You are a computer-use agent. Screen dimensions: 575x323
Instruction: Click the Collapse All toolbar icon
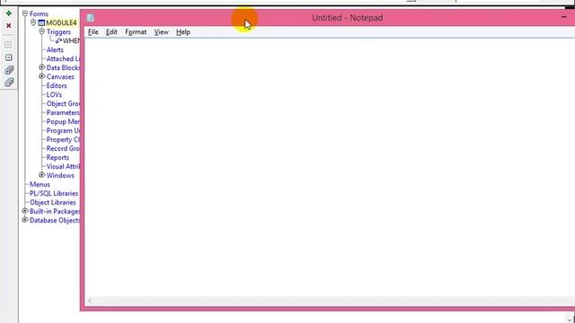coord(9,82)
